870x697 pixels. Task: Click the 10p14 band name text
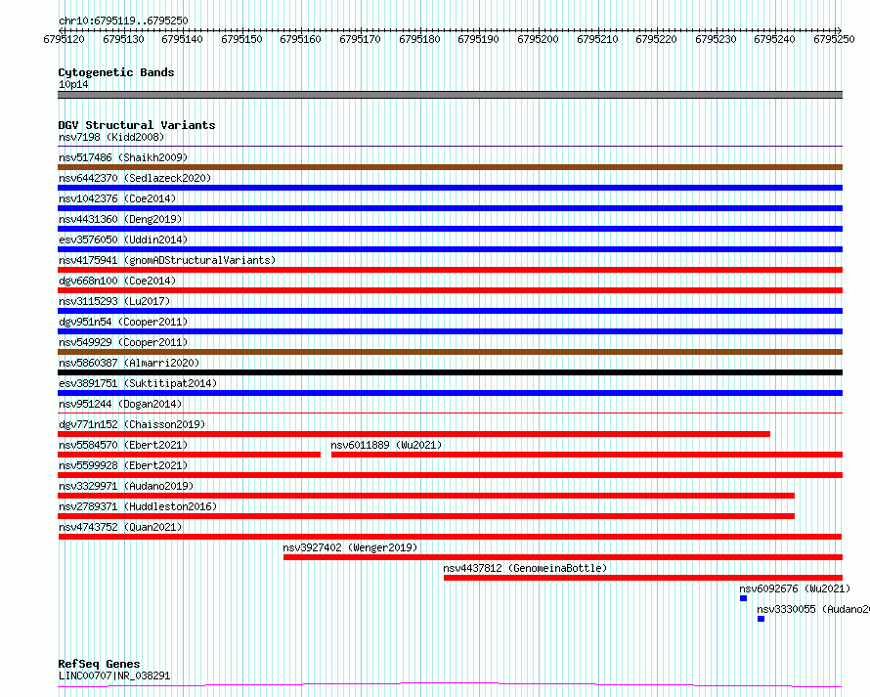pyautogui.click(x=73, y=84)
